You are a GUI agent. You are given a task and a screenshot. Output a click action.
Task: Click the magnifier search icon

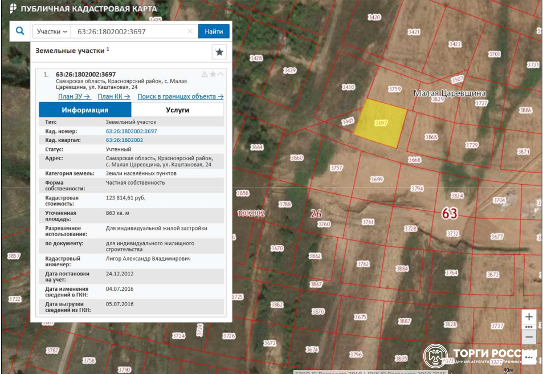coord(20,31)
